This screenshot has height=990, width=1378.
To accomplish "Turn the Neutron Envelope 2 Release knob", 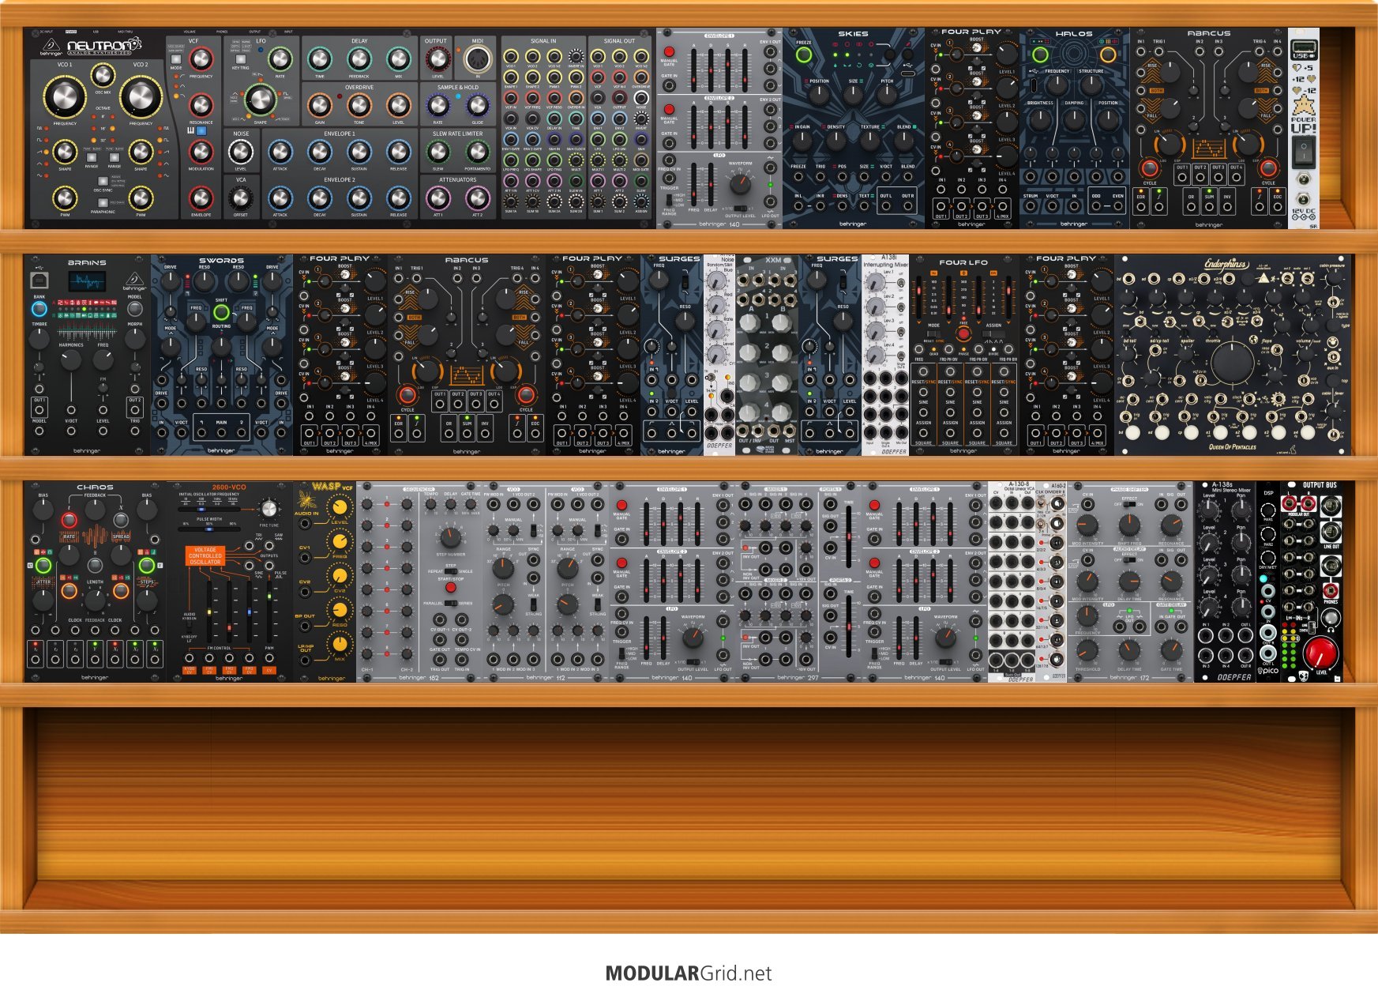I will 398,197.
